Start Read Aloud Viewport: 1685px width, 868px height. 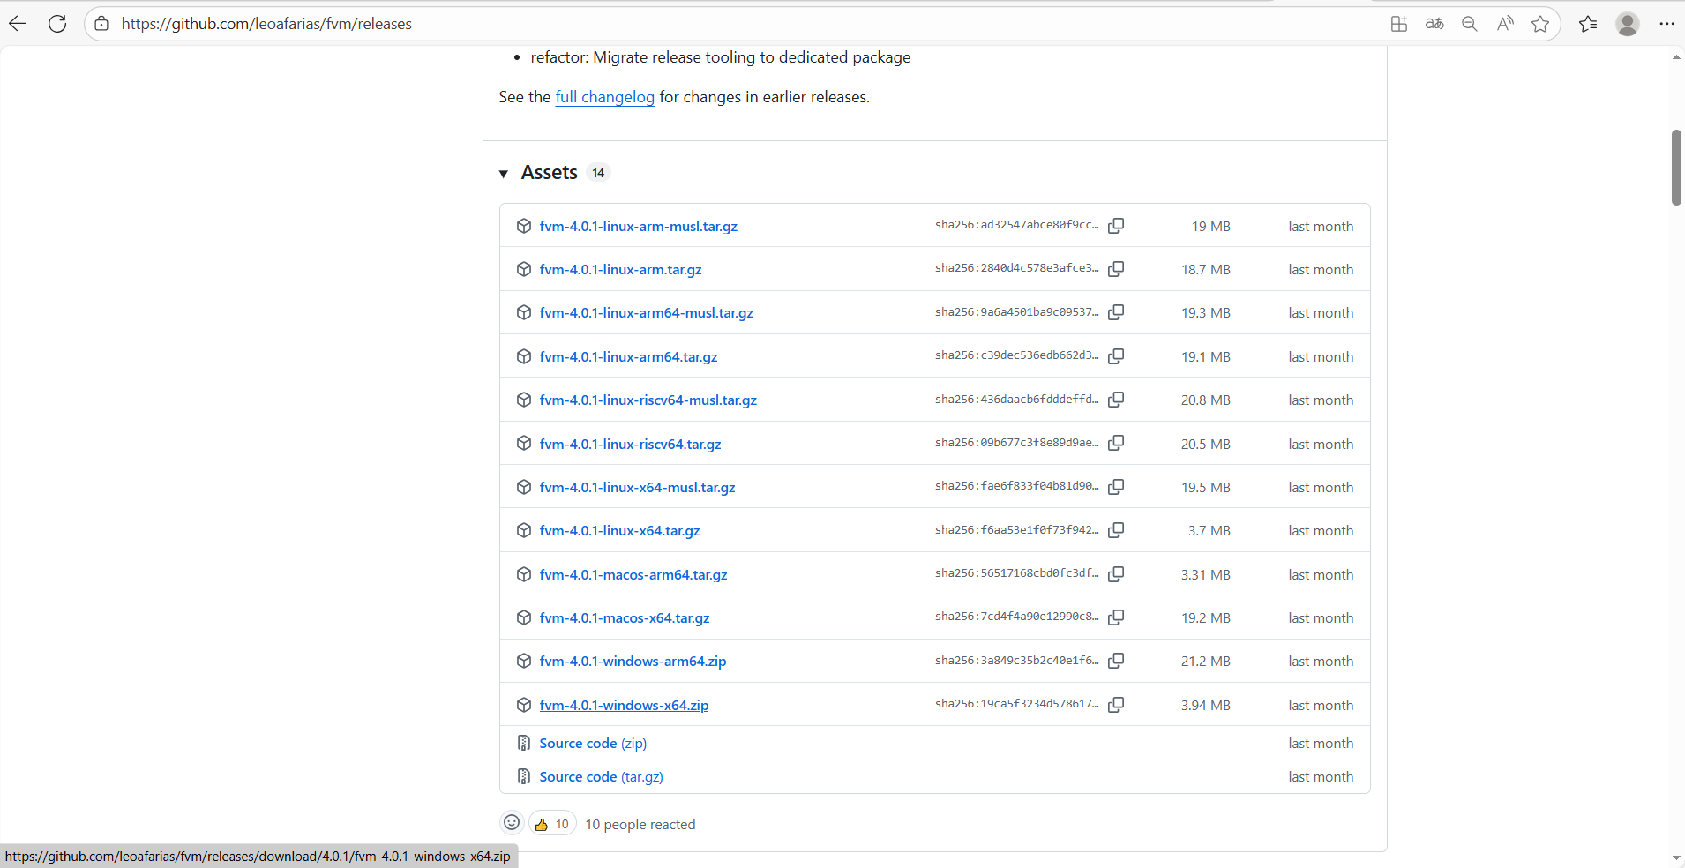(x=1505, y=24)
